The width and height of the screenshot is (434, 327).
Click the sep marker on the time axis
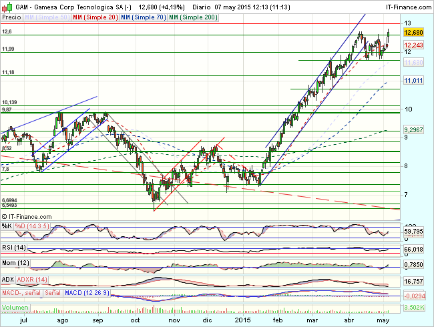click(x=97, y=320)
